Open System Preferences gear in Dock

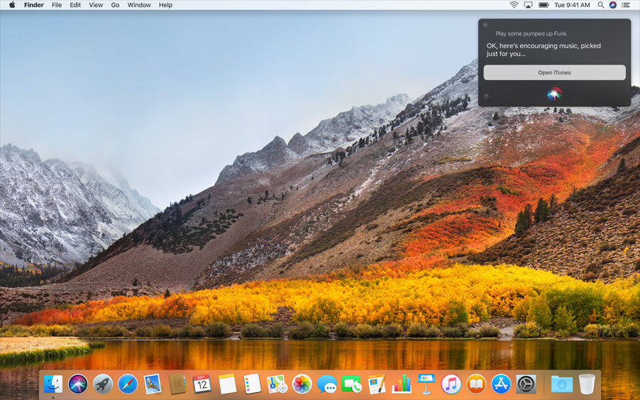point(526,384)
